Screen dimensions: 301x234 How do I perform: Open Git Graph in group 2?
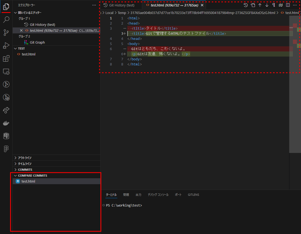click(x=56, y=42)
